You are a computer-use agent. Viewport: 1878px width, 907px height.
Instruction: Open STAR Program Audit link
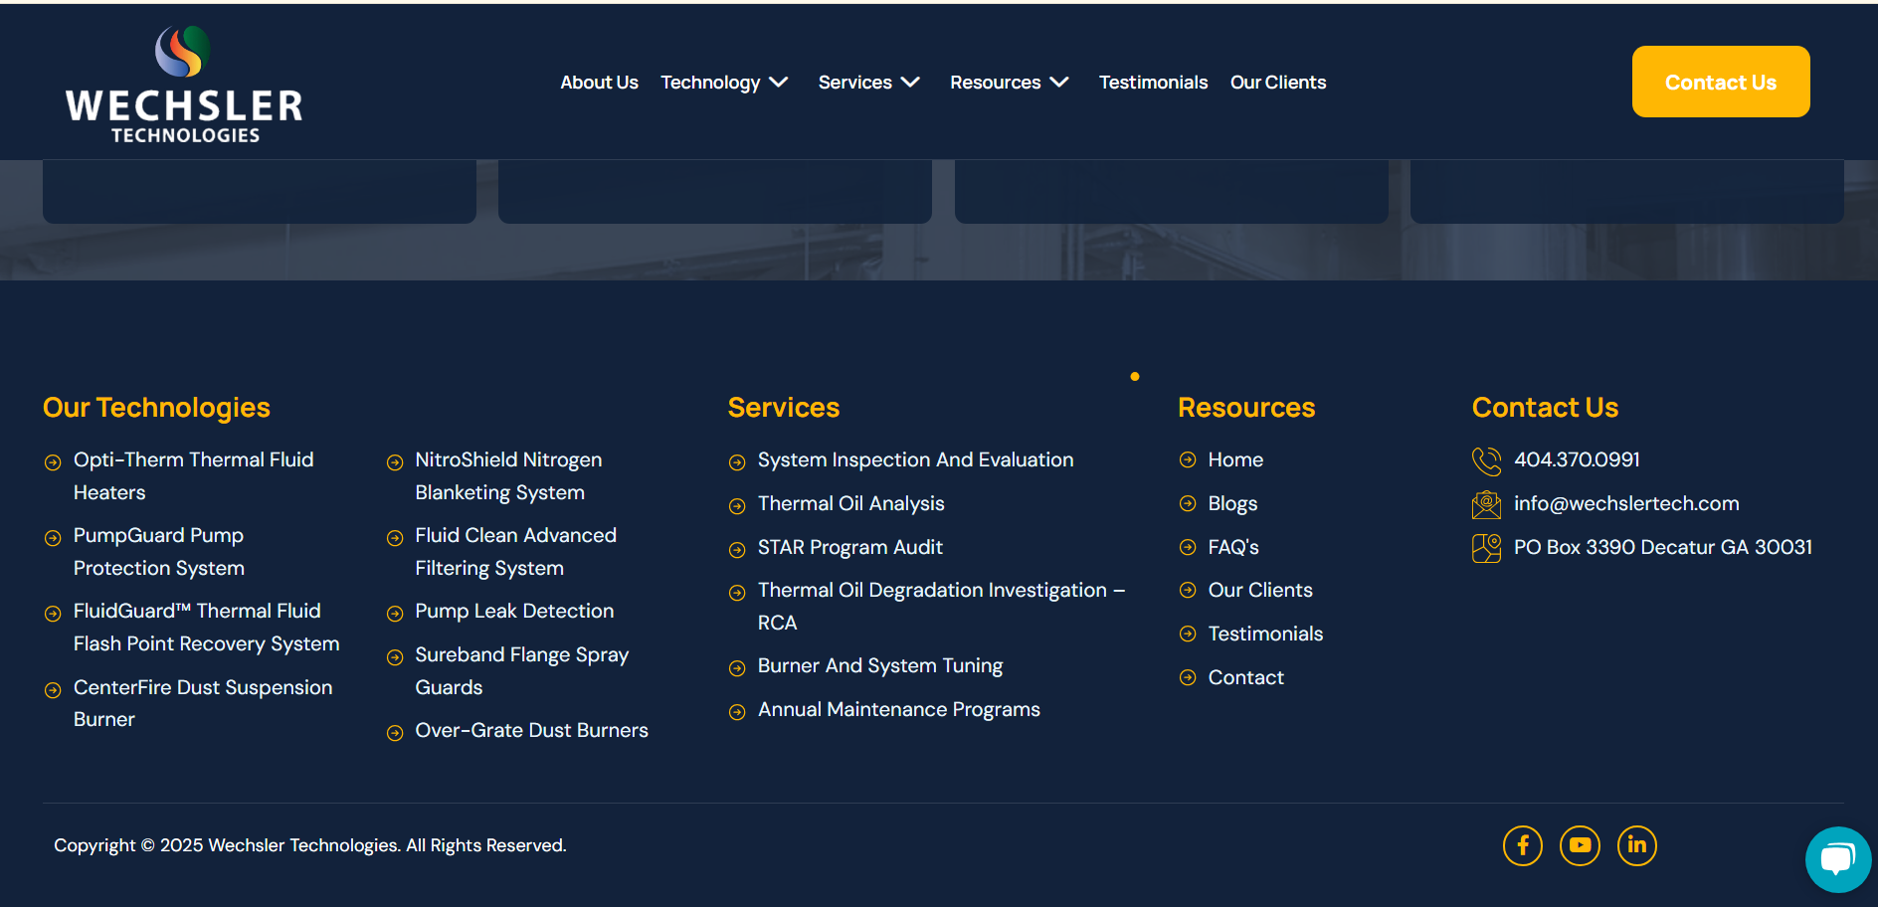coord(849,547)
